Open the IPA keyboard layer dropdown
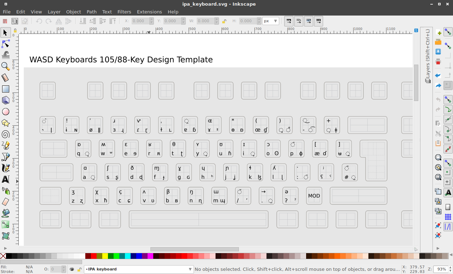 pos(139,269)
